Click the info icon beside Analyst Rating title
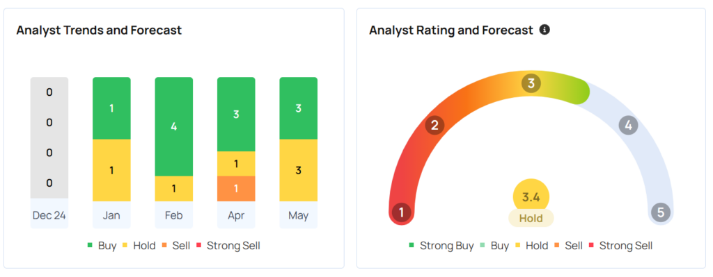 pos(544,30)
